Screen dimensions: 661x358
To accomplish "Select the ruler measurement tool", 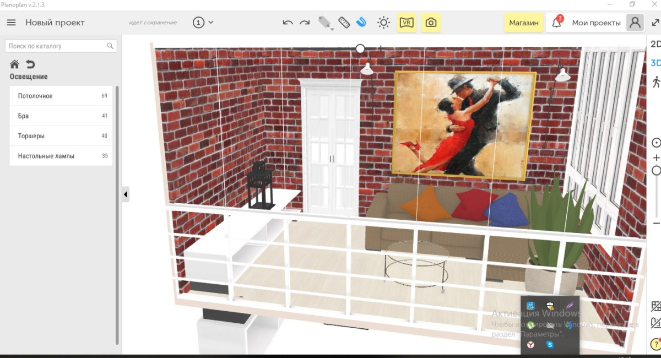I will (x=344, y=23).
